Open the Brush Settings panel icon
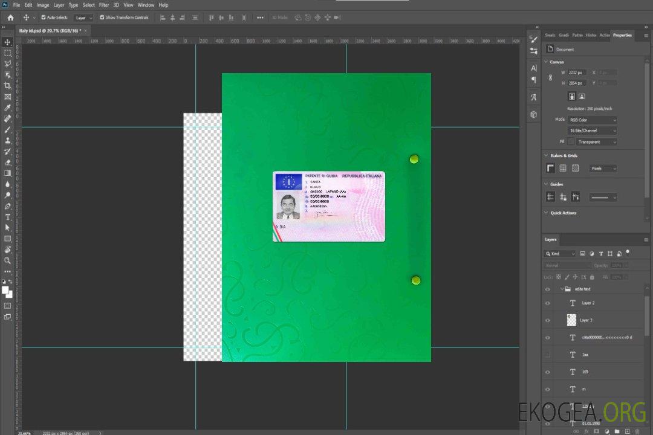The image size is (653, 435). pos(533,39)
